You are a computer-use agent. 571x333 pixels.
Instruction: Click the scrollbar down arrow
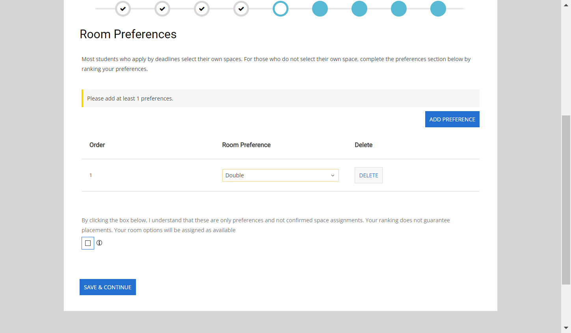(x=566, y=328)
